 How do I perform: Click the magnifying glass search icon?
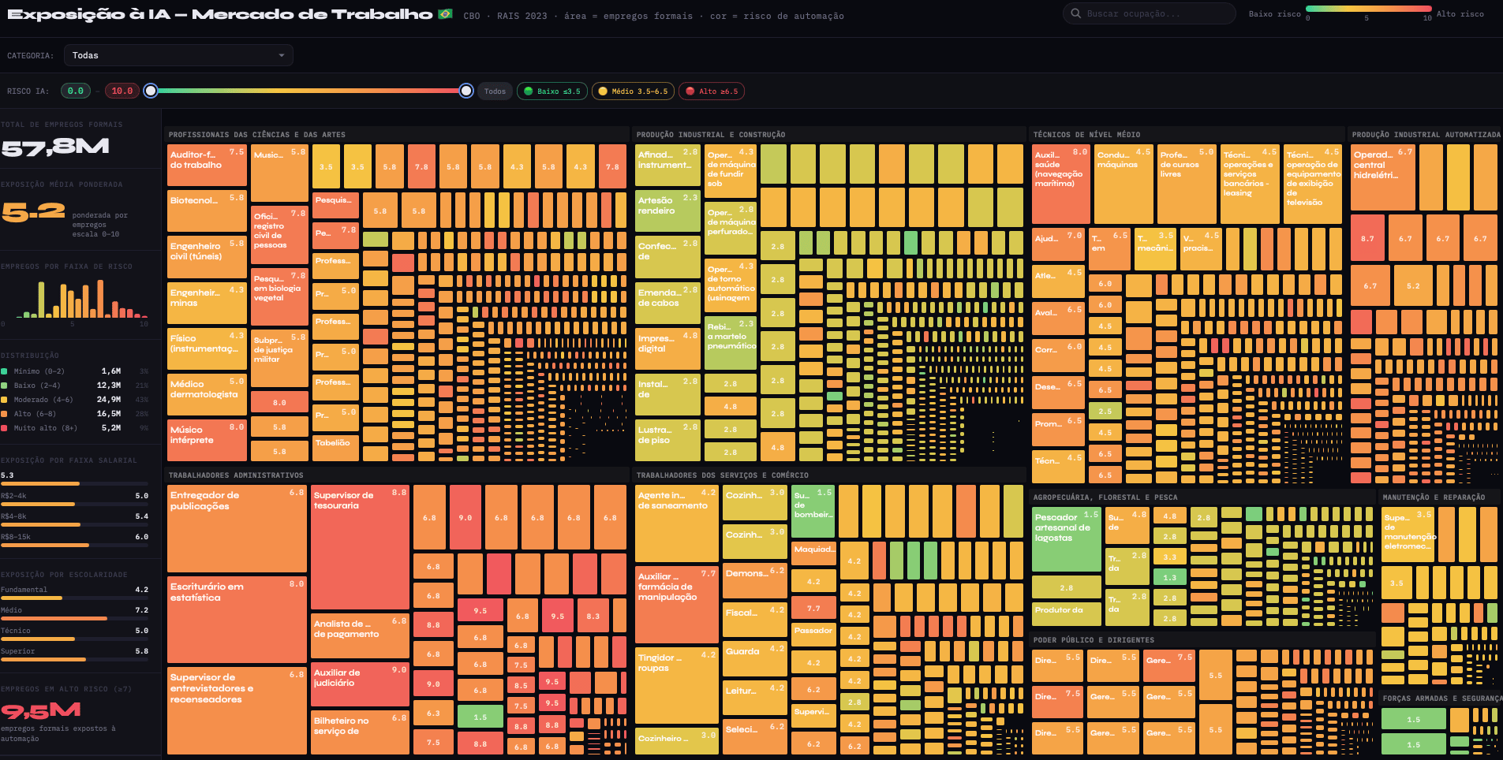1075,13
